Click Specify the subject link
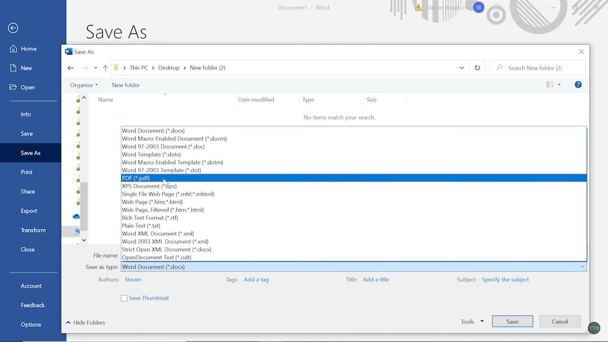This screenshot has height=342, width=608. click(x=505, y=279)
